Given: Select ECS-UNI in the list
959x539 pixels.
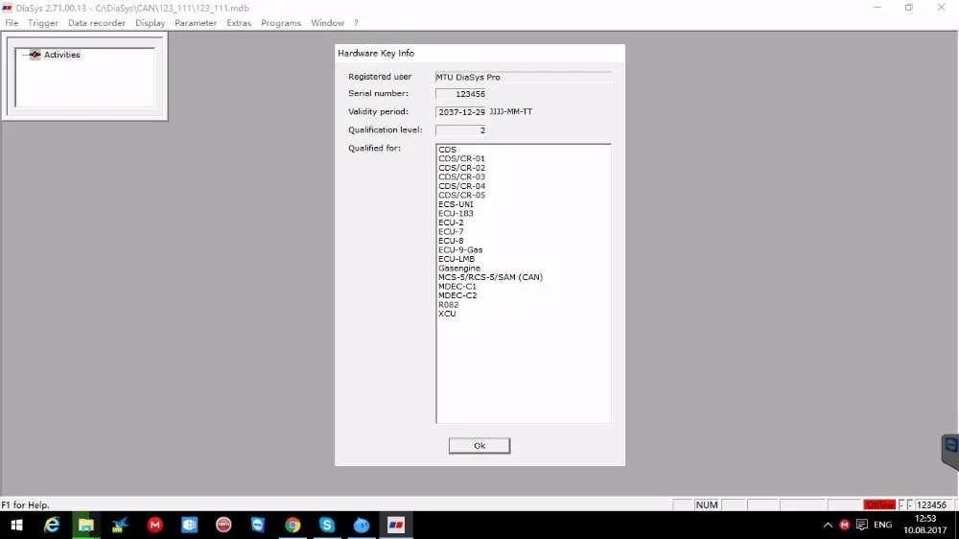Looking at the screenshot, I should (456, 204).
